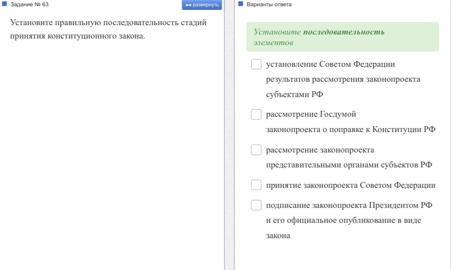Select answer text принятие законопроекта Советом Федерации
Screen dimensions: 451x270
351,185
